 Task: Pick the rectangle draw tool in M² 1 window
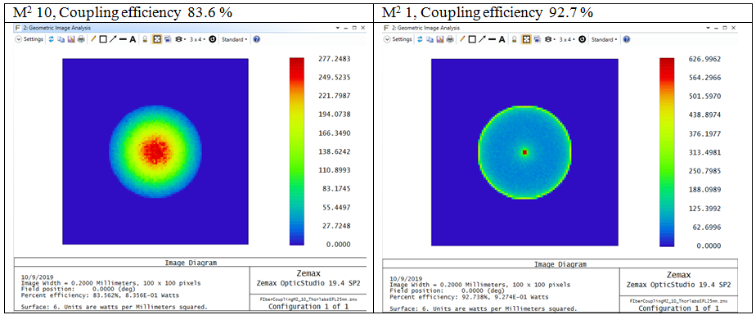(472, 39)
